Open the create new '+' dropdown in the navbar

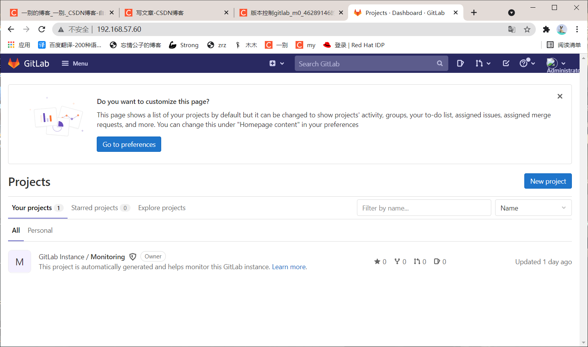click(277, 63)
